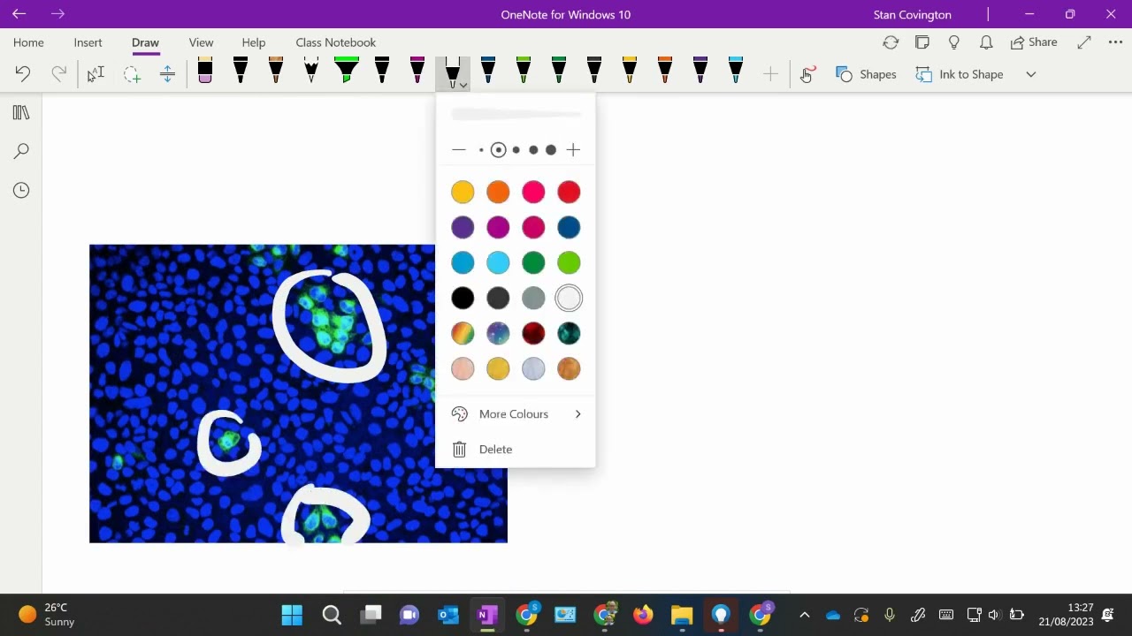The height and width of the screenshot is (636, 1132).
Task: Pick the pencil tool
Action: coord(311,72)
